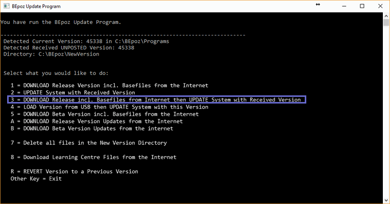Click option 4 LOAD Version from USB

pos(109,107)
